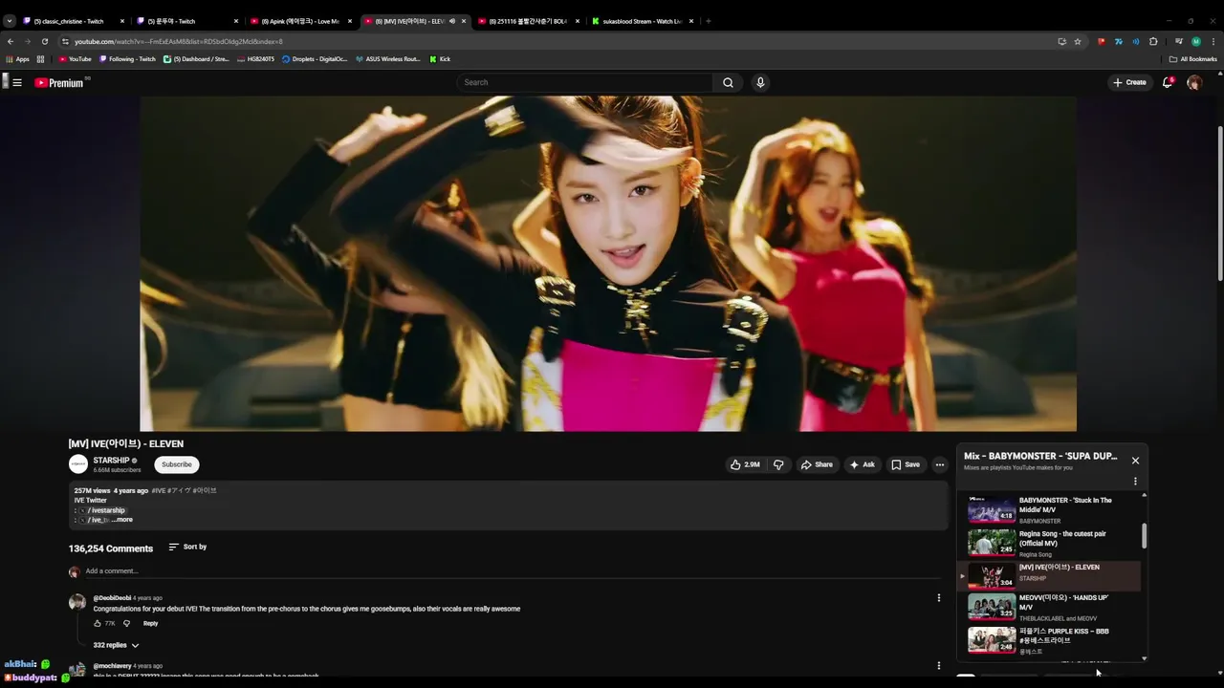Open the mochiavery comment options menu
The width and height of the screenshot is (1224, 688).
pos(938,666)
